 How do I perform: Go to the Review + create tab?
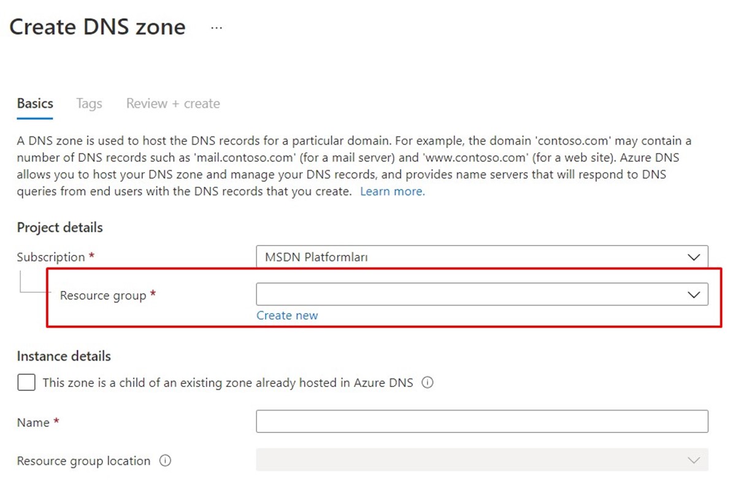[173, 104]
